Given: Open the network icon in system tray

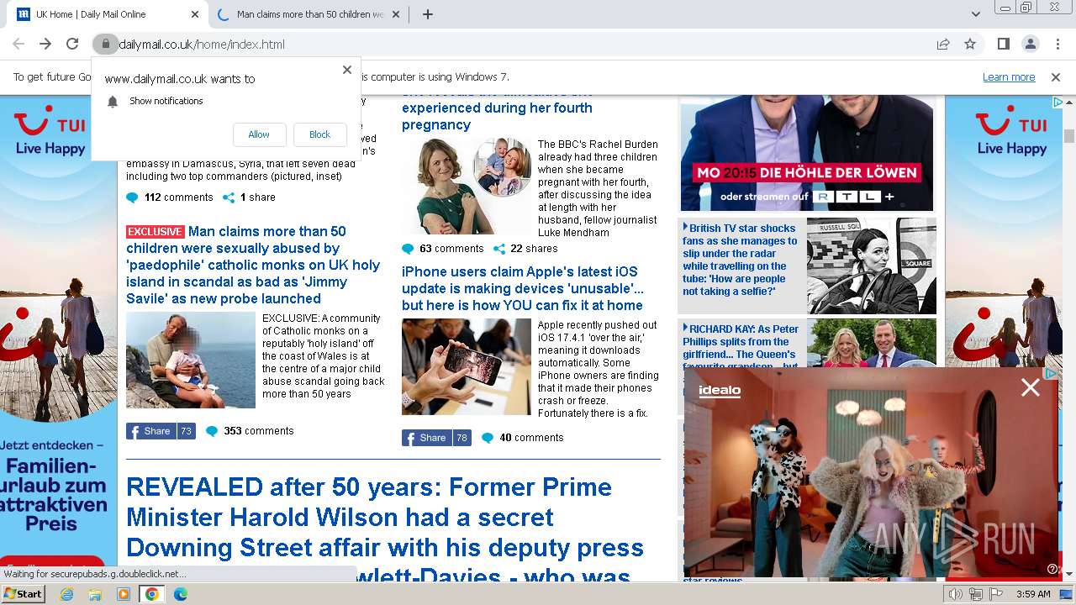Looking at the screenshot, I should coord(976,594).
